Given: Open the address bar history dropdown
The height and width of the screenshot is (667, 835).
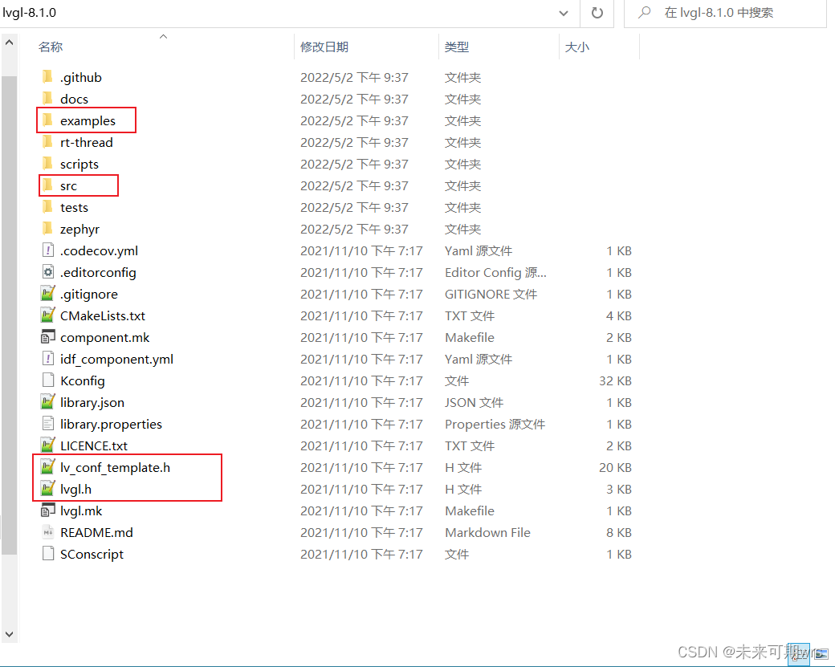Looking at the screenshot, I should tap(564, 13).
